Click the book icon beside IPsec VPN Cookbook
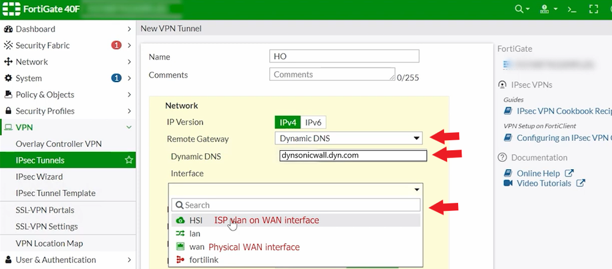The image size is (612, 269). tap(508, 111)
